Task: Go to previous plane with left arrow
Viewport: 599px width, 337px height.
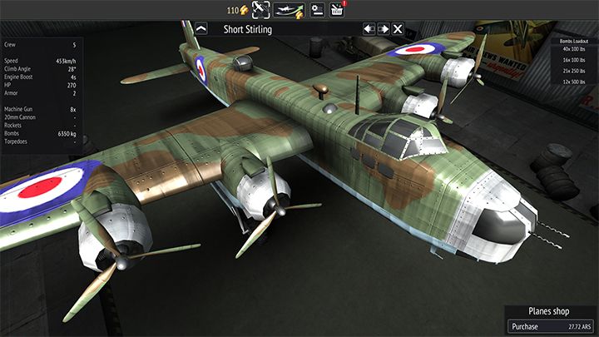Action: point(369,29)
